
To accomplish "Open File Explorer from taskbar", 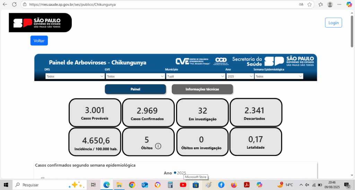I will pos(119,185).
